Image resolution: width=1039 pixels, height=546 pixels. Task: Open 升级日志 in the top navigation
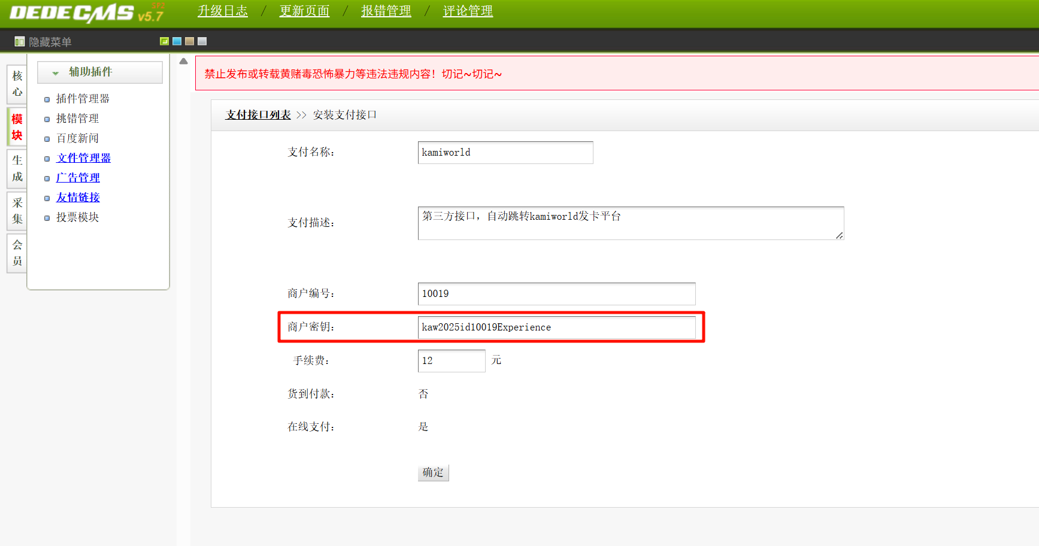coord(223,11)
